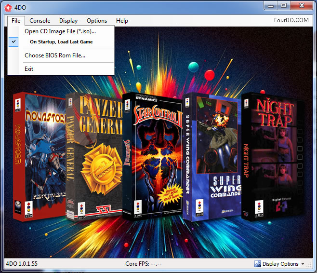317x273 pixels.
Task: Maximize the 4DO window
Action: [284, 5]
